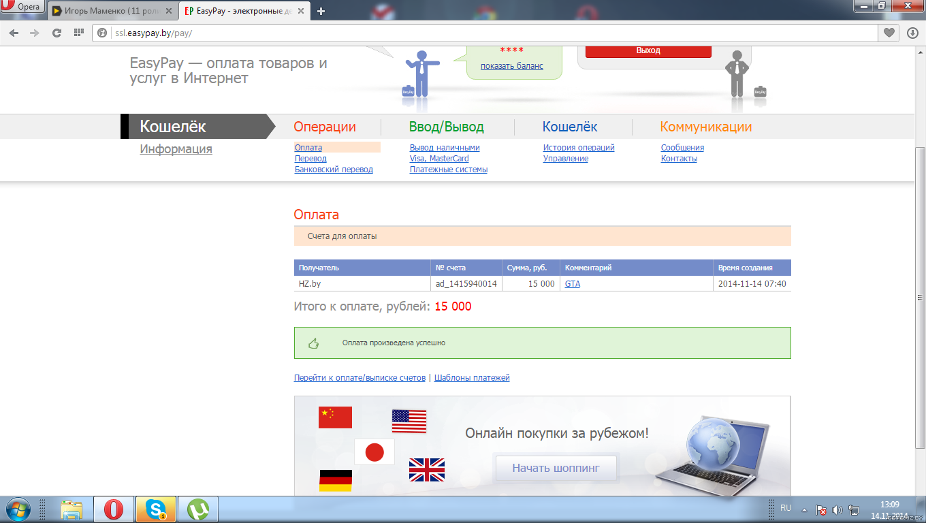Click the 'Сумма, руб.' column header
The height and width of the screenshot is (523, 926).
point(531,268)
